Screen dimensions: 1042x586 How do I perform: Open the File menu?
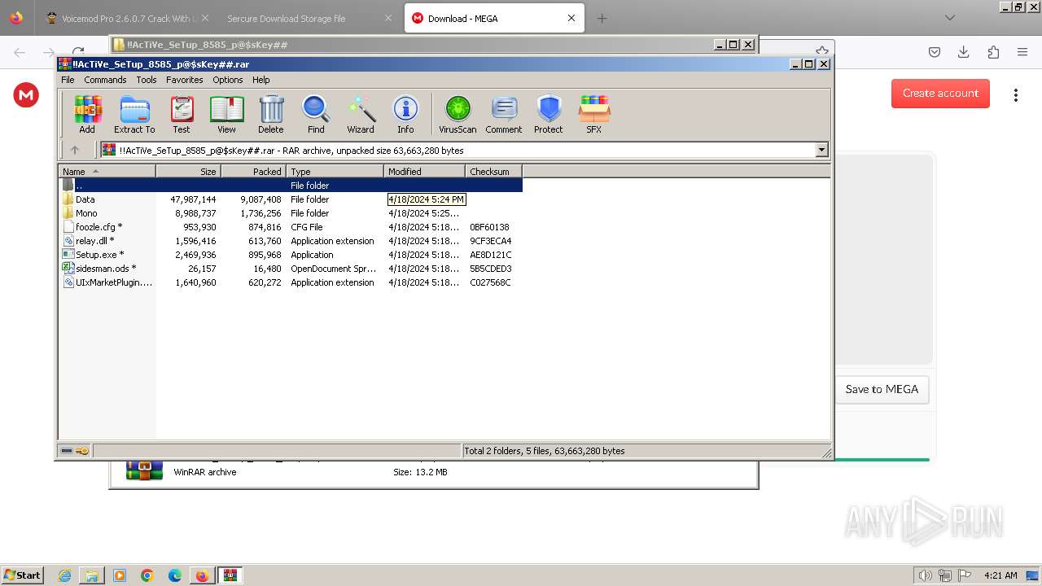(x=68, y=80)
